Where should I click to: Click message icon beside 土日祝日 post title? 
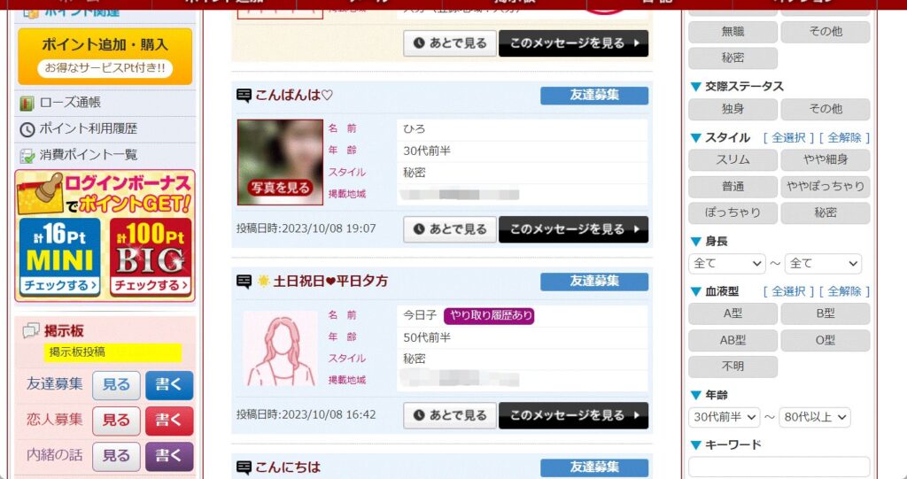(244, 282)
